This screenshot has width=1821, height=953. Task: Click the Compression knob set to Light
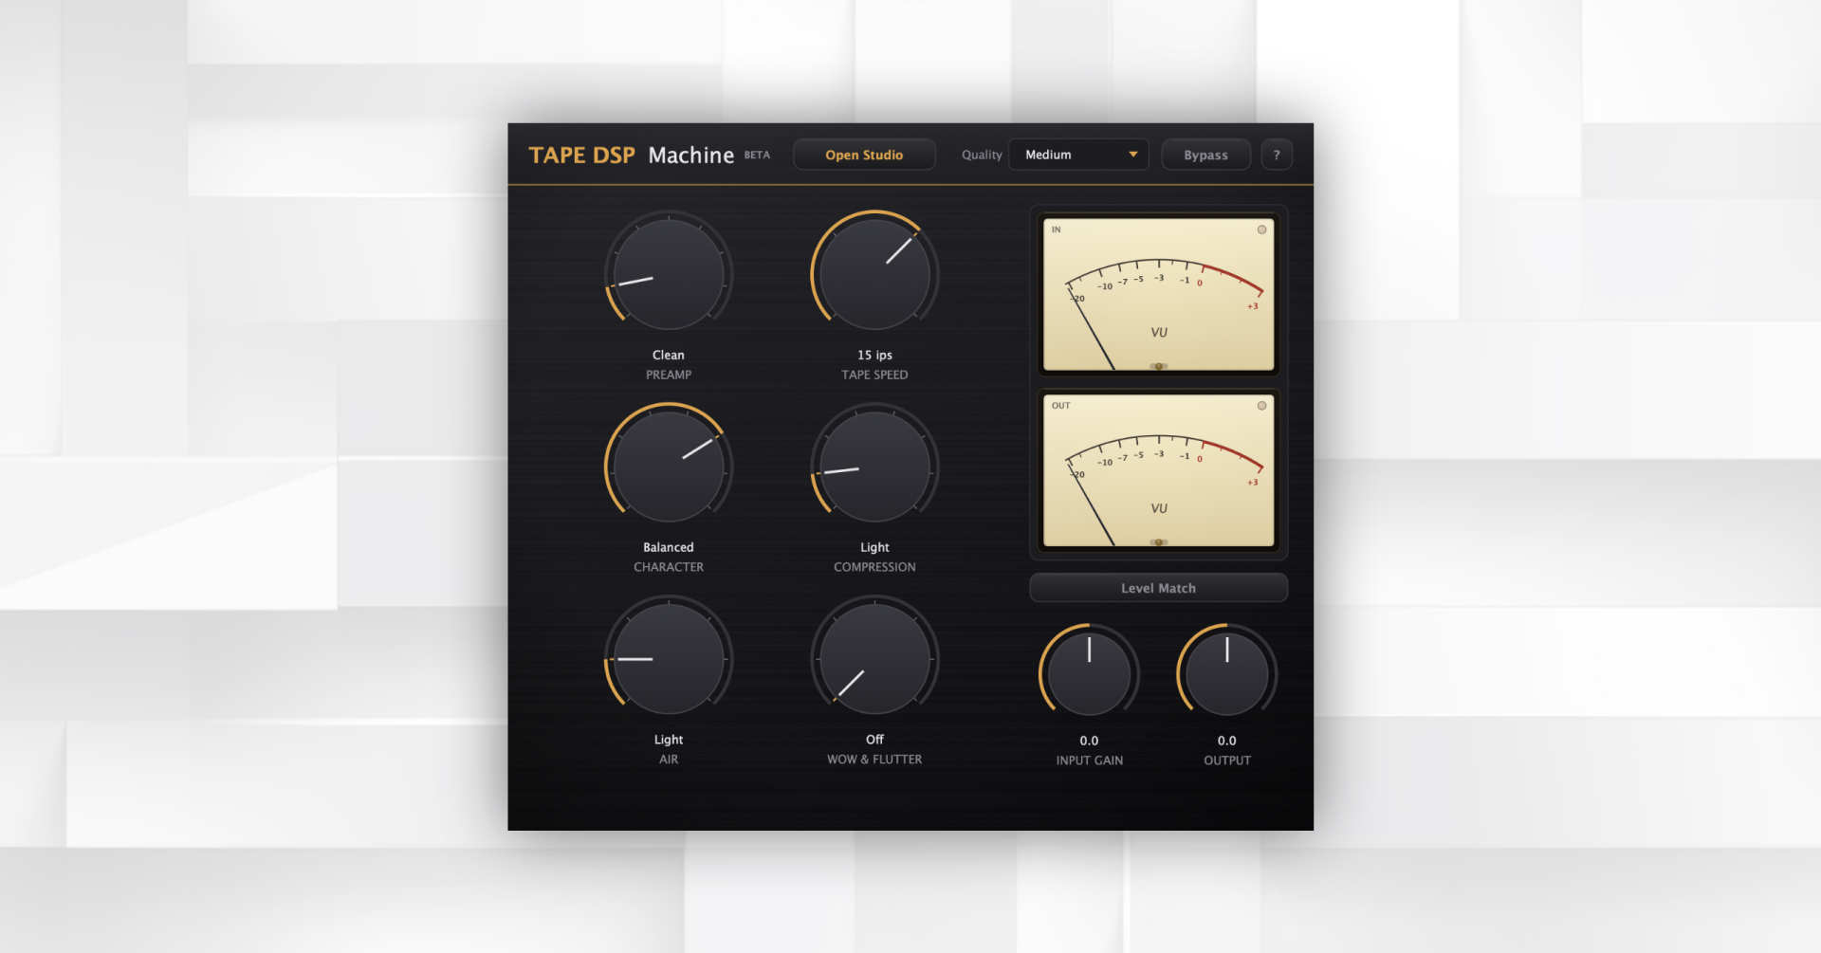874,467
